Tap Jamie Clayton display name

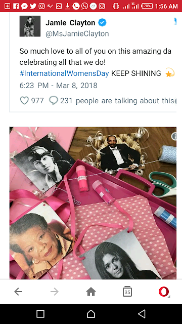tap(70, 23)
